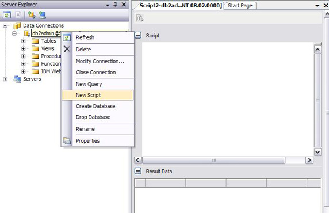Expand the Views folder

point(23,48)
